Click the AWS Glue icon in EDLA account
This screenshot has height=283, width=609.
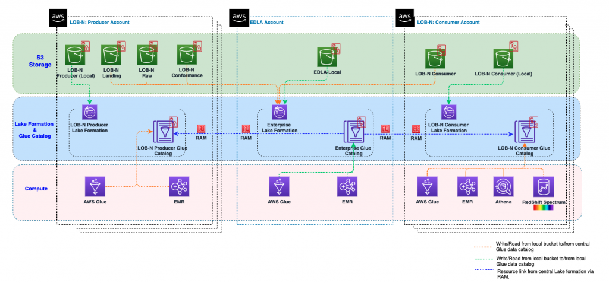(280, 186)
